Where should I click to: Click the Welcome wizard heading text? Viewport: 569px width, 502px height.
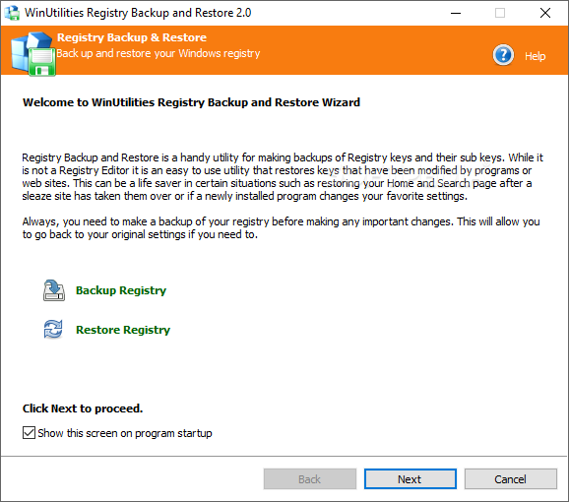click(191, 102)
